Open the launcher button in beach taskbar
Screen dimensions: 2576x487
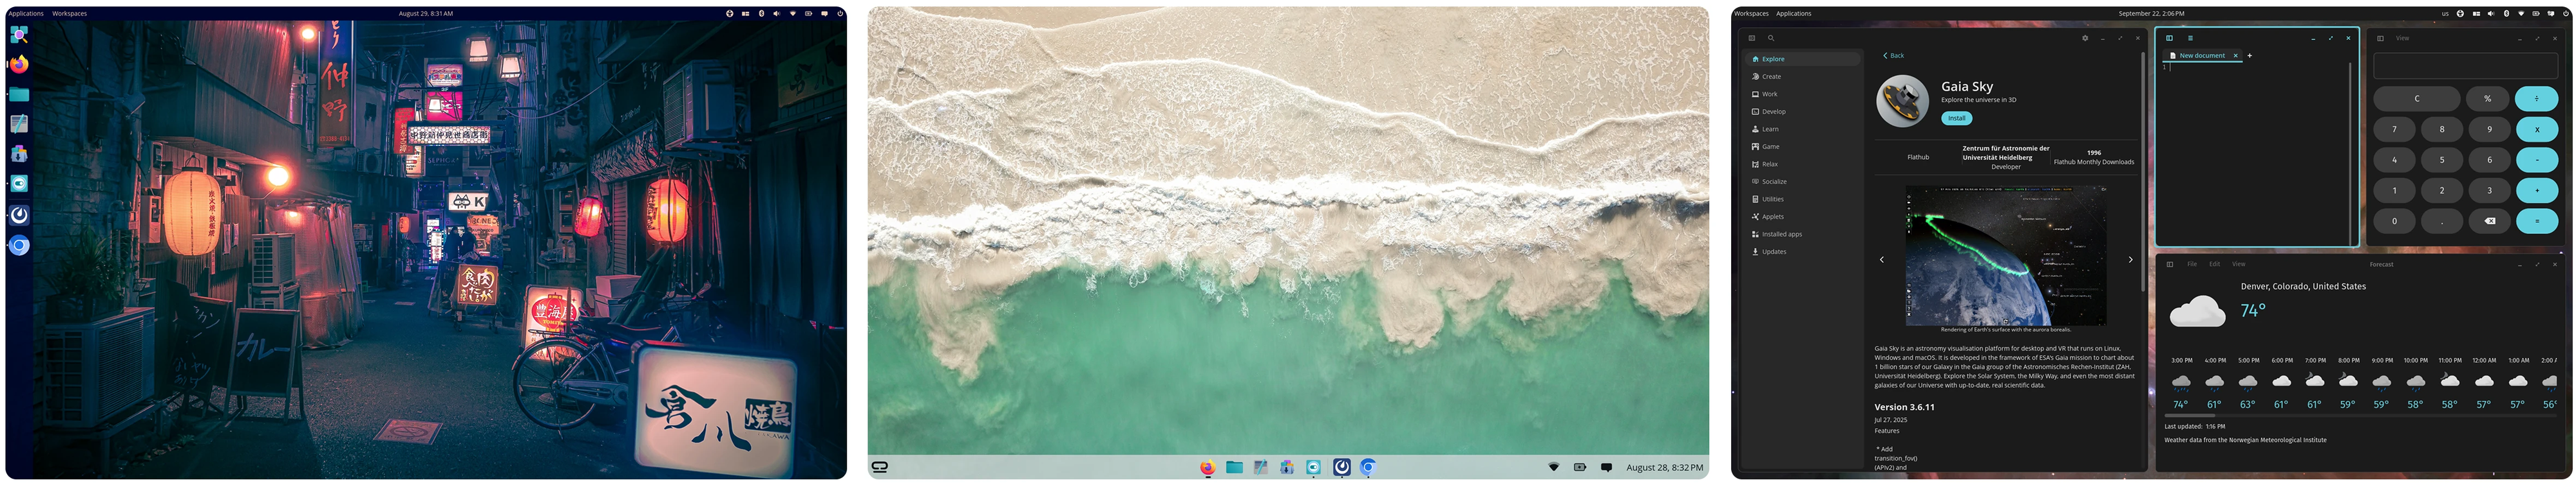pos(879,467)
